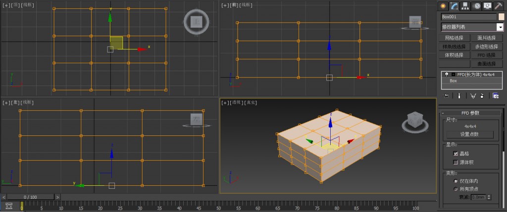Screen dimensions: 507x212
Task: Open the Create command panel tab
Action: [x=443, y=6]
